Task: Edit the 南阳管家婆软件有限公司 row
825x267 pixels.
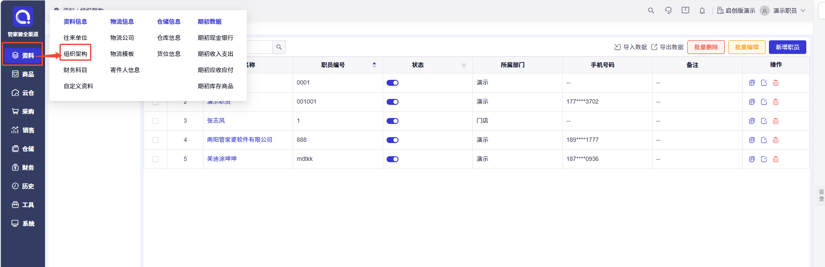Action: click(764, 140)
